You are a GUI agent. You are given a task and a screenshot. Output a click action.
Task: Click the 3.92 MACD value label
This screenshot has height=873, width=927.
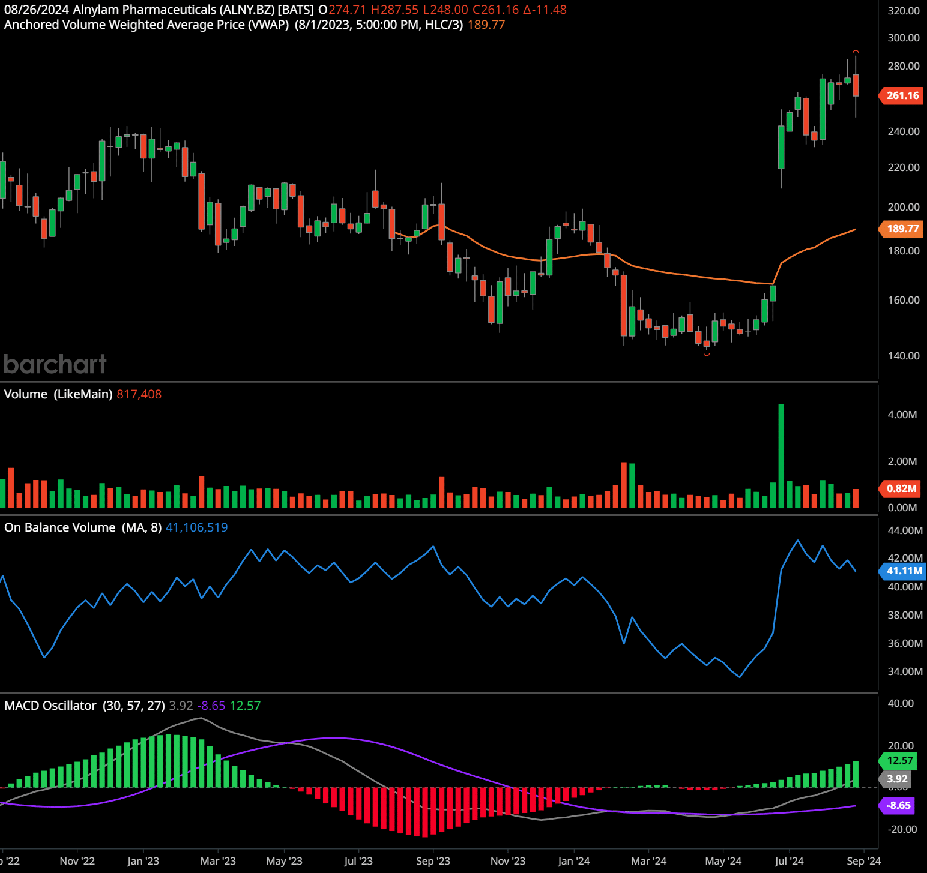pos(896,779)
